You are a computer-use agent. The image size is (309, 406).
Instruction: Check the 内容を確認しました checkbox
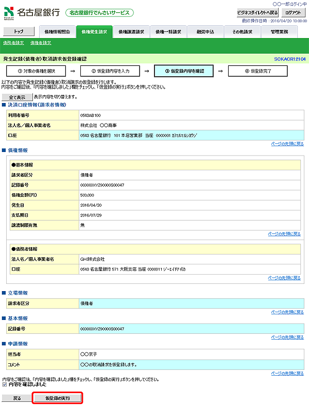point(5,384)
